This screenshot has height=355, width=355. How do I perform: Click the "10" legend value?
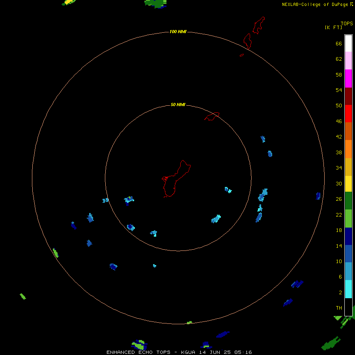tap(339, 262)
